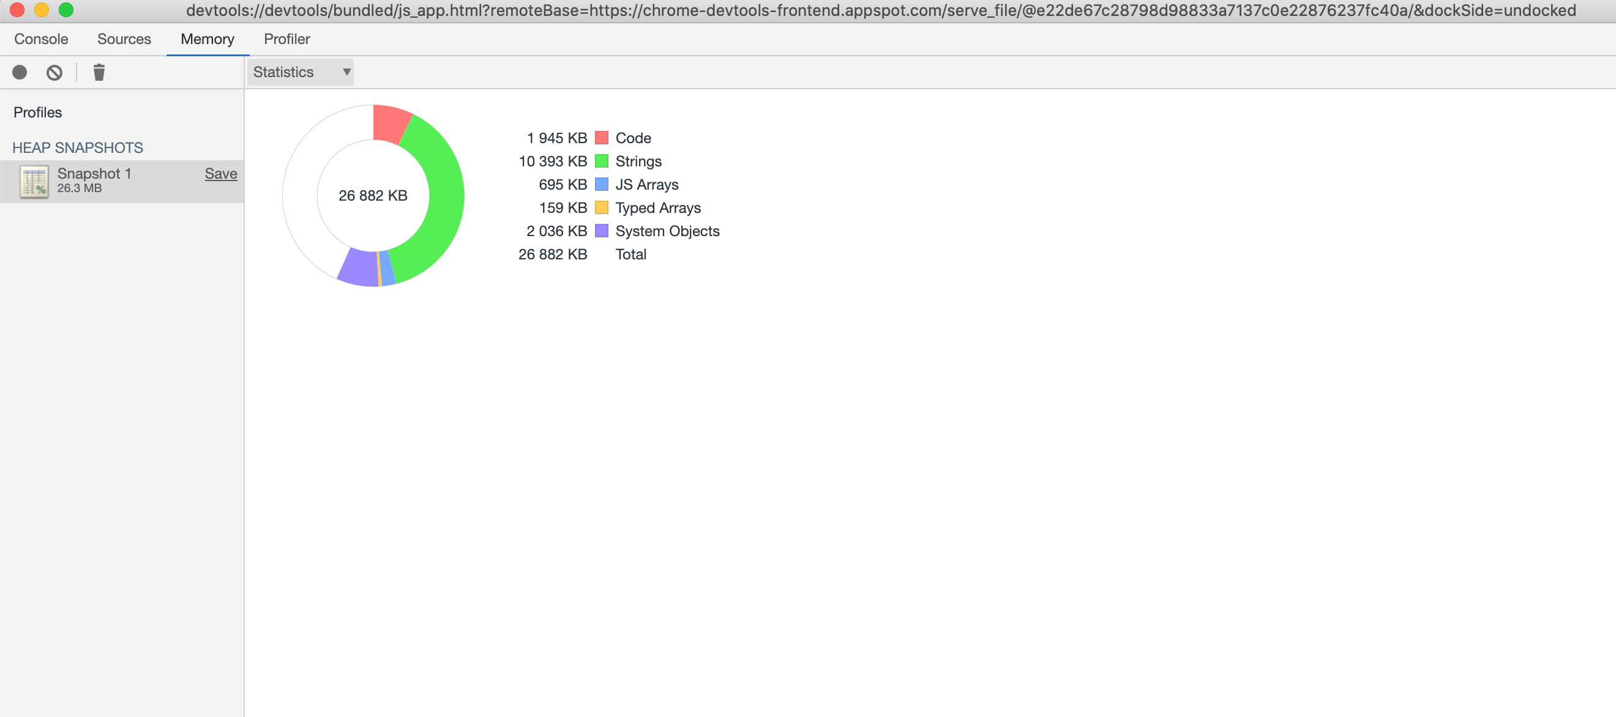Save Snapshot 1 using the Save link
Screen dimensions: 1616x717
[x=221, y=174]
